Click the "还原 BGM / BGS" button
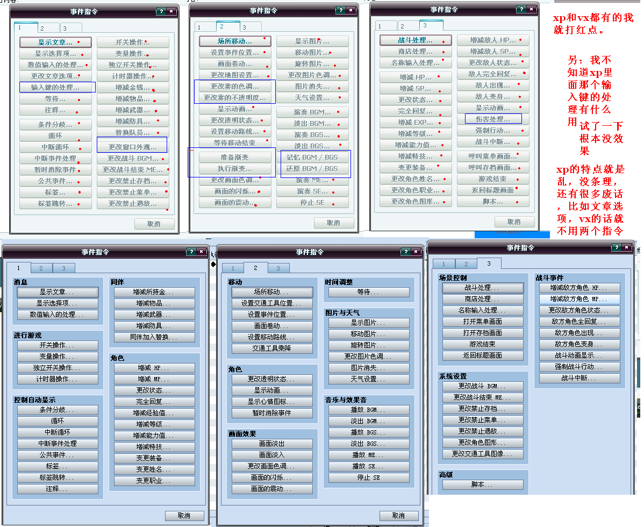The height and width of the screenshot is (527, 644). [312, 168]
